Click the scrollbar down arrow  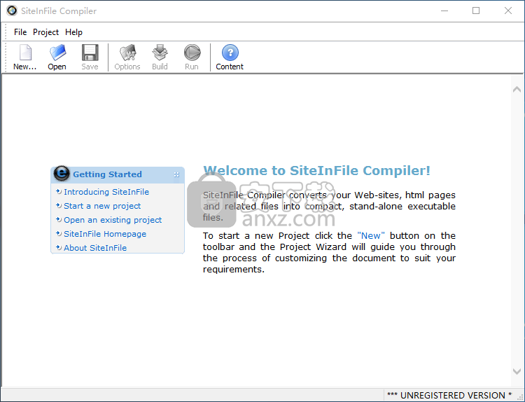[517, 371]
